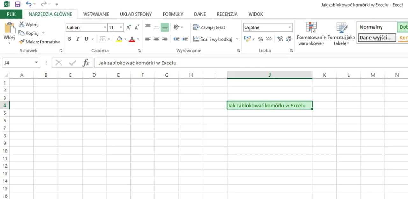Expand the Name Box dropdown arrow
This screenshot has height=199, width=408.
(x=36, y=63)
